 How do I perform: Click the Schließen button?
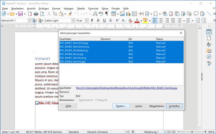click(175, 106)
